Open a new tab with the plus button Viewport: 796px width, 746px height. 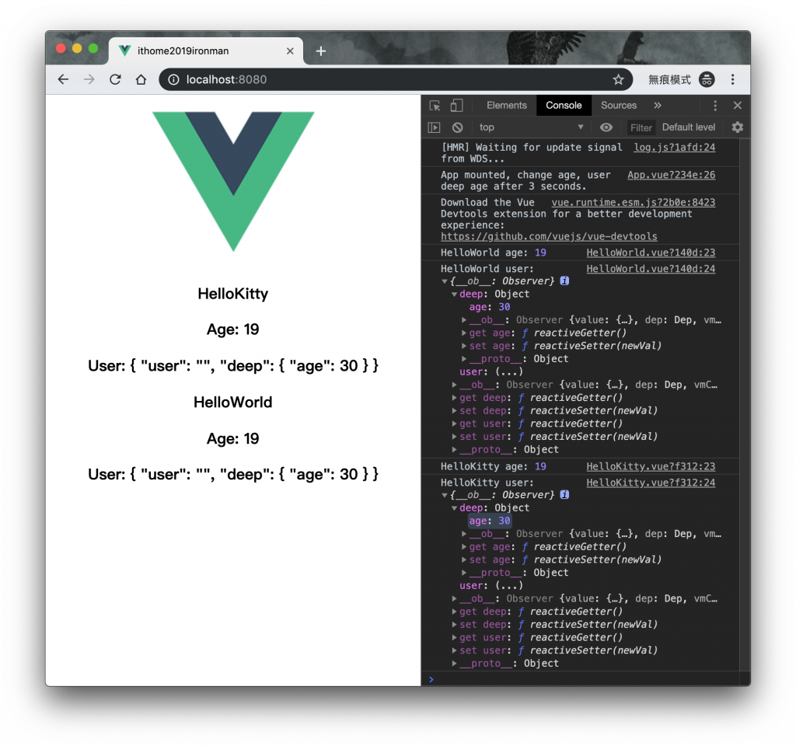(321, 51)
